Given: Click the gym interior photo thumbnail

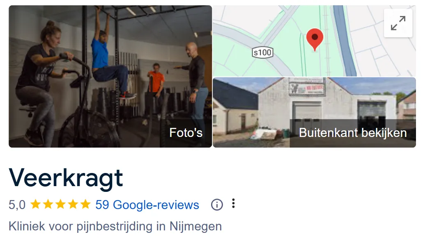Looking at the screenshot, I should [x=110, y=77].
